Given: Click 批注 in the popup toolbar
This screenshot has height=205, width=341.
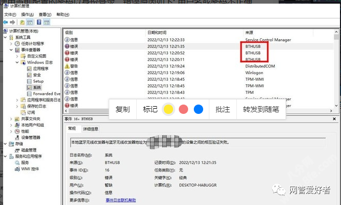Looking at the screenshot, I should tap(223, 109).
